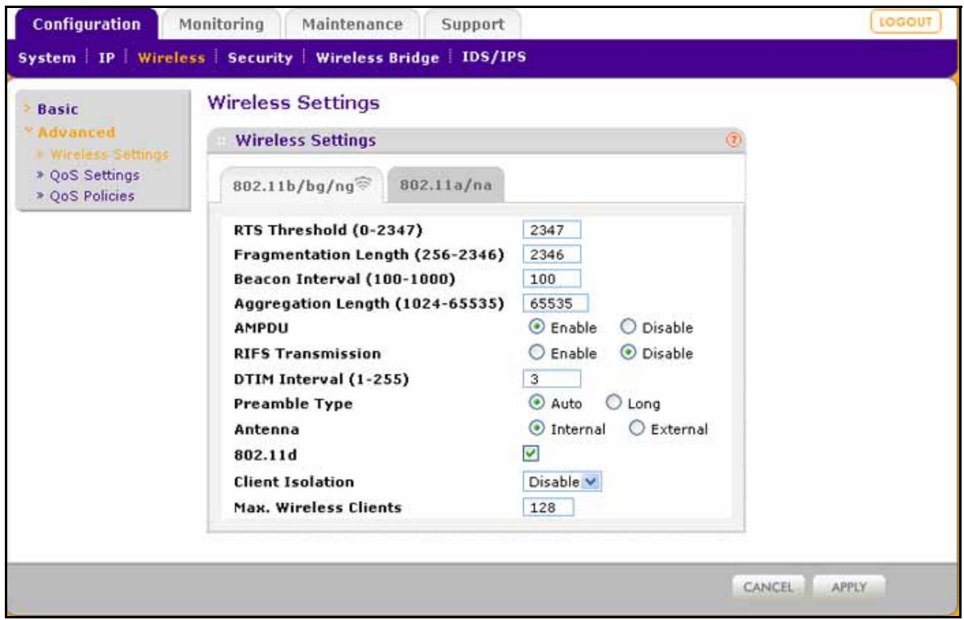964x620 pixels.
Task: Open the Security submenu
Action: (260, 59)
